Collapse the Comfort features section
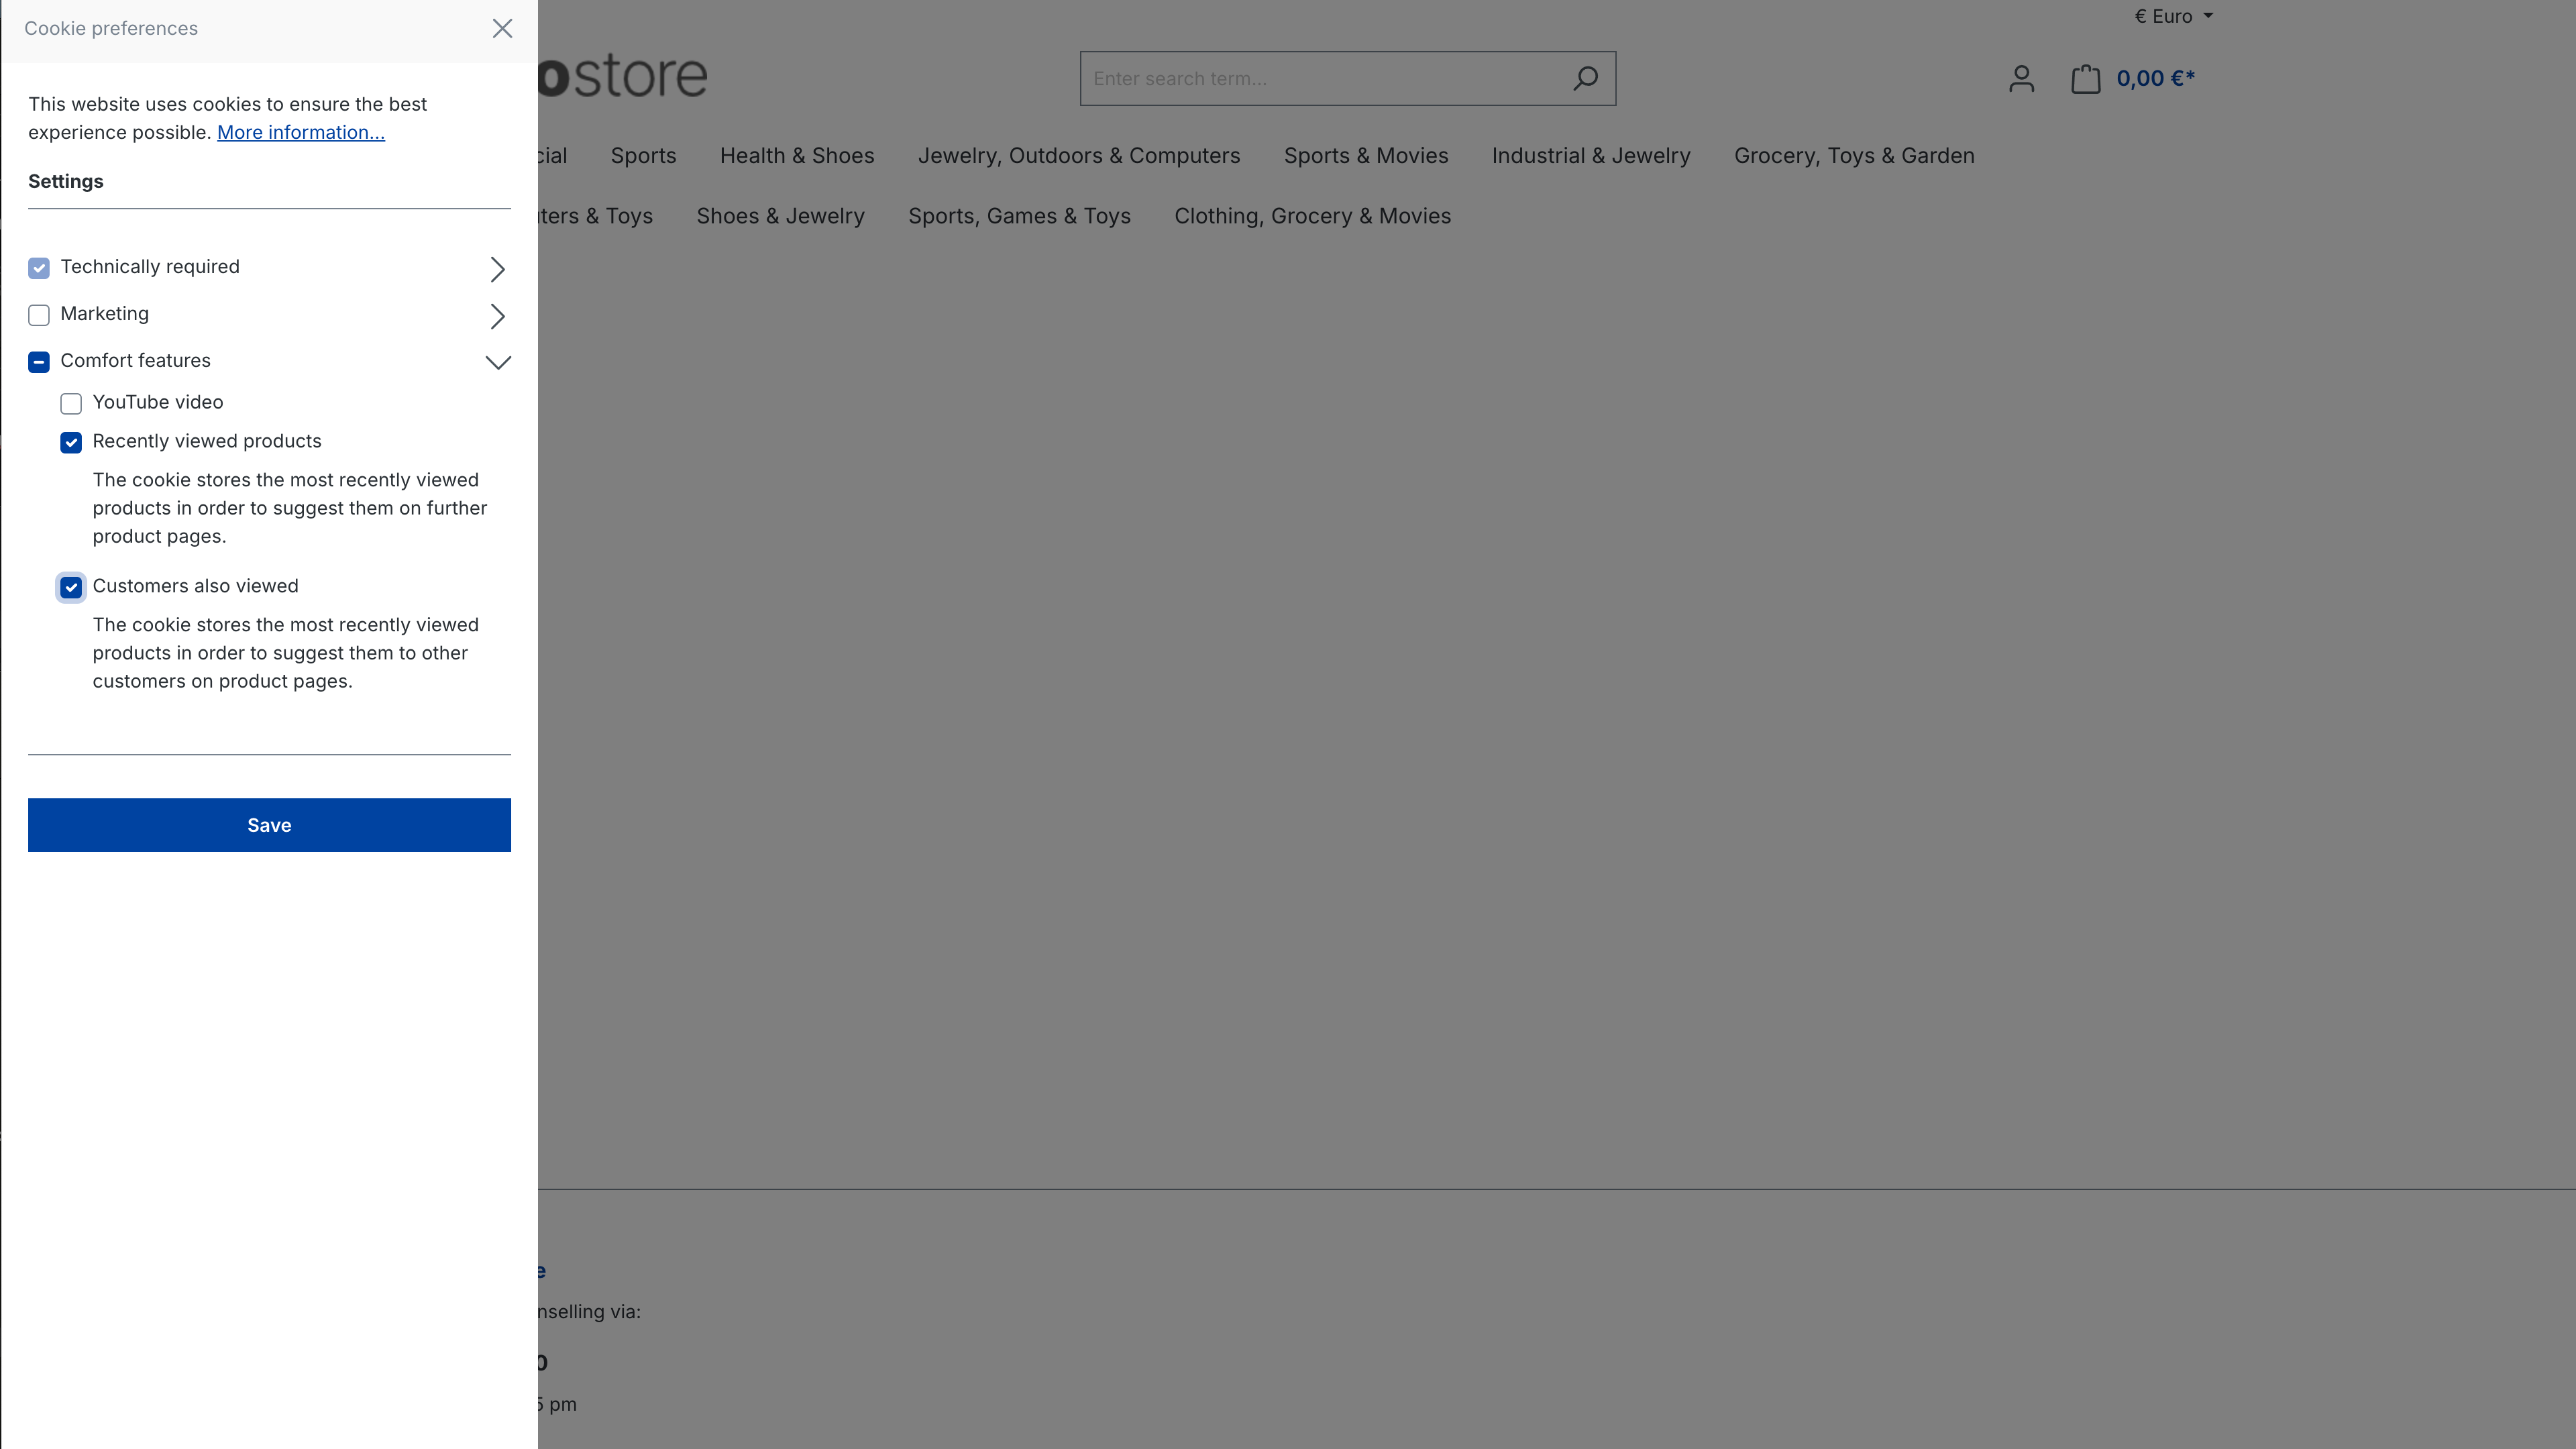Viewport: 2576px width, 1449px height. 498,362
